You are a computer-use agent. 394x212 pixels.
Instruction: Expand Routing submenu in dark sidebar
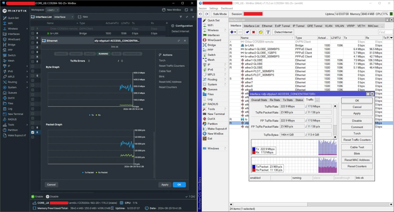pos(27,82)
